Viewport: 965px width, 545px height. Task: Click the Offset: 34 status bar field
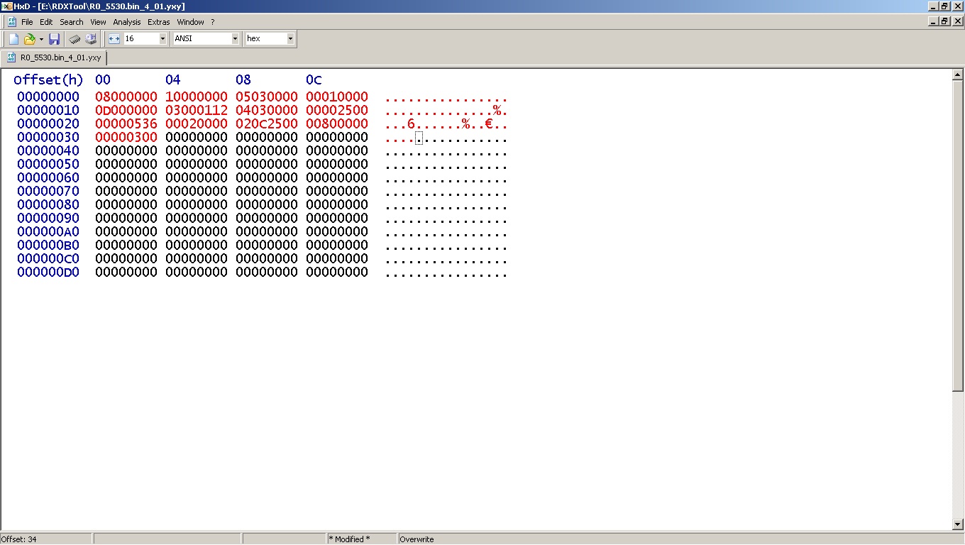pos(45,539)
